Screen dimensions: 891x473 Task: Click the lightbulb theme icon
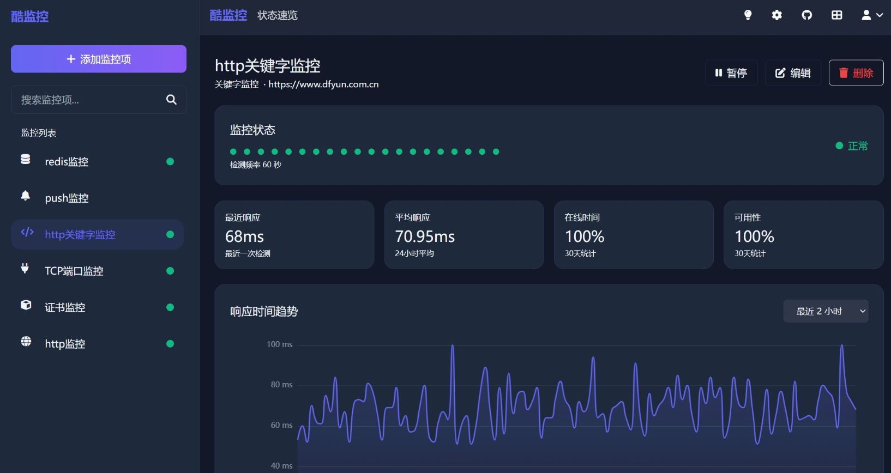pyautogui.click(x=748, y=15)
